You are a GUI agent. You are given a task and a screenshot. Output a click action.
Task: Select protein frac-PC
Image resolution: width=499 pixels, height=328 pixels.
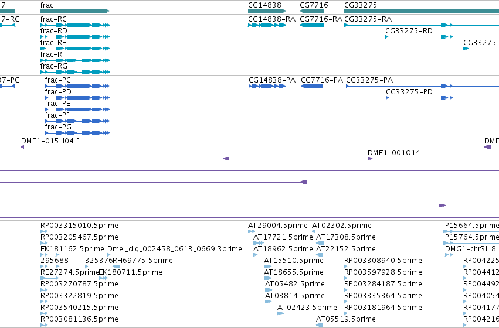point(77,86)
